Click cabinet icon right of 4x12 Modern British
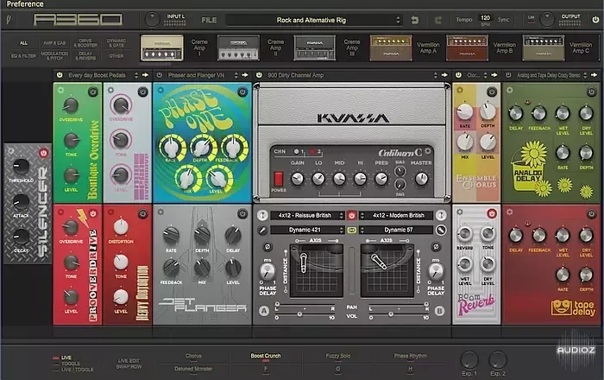Viewport: 604px width, 380px height. [x=441, y=215]
